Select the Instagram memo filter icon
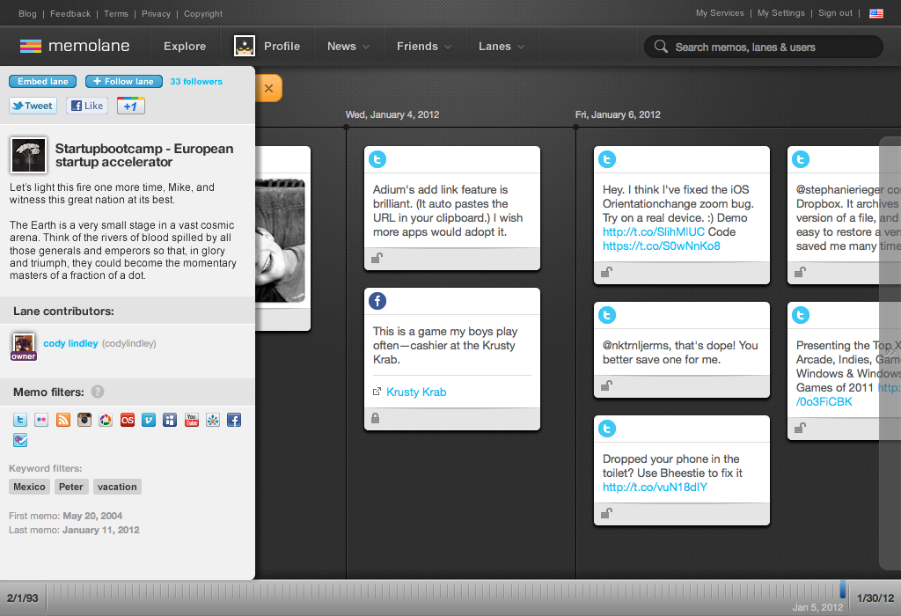The width and height of the screenshot is (901, 616). coord(84,421)
